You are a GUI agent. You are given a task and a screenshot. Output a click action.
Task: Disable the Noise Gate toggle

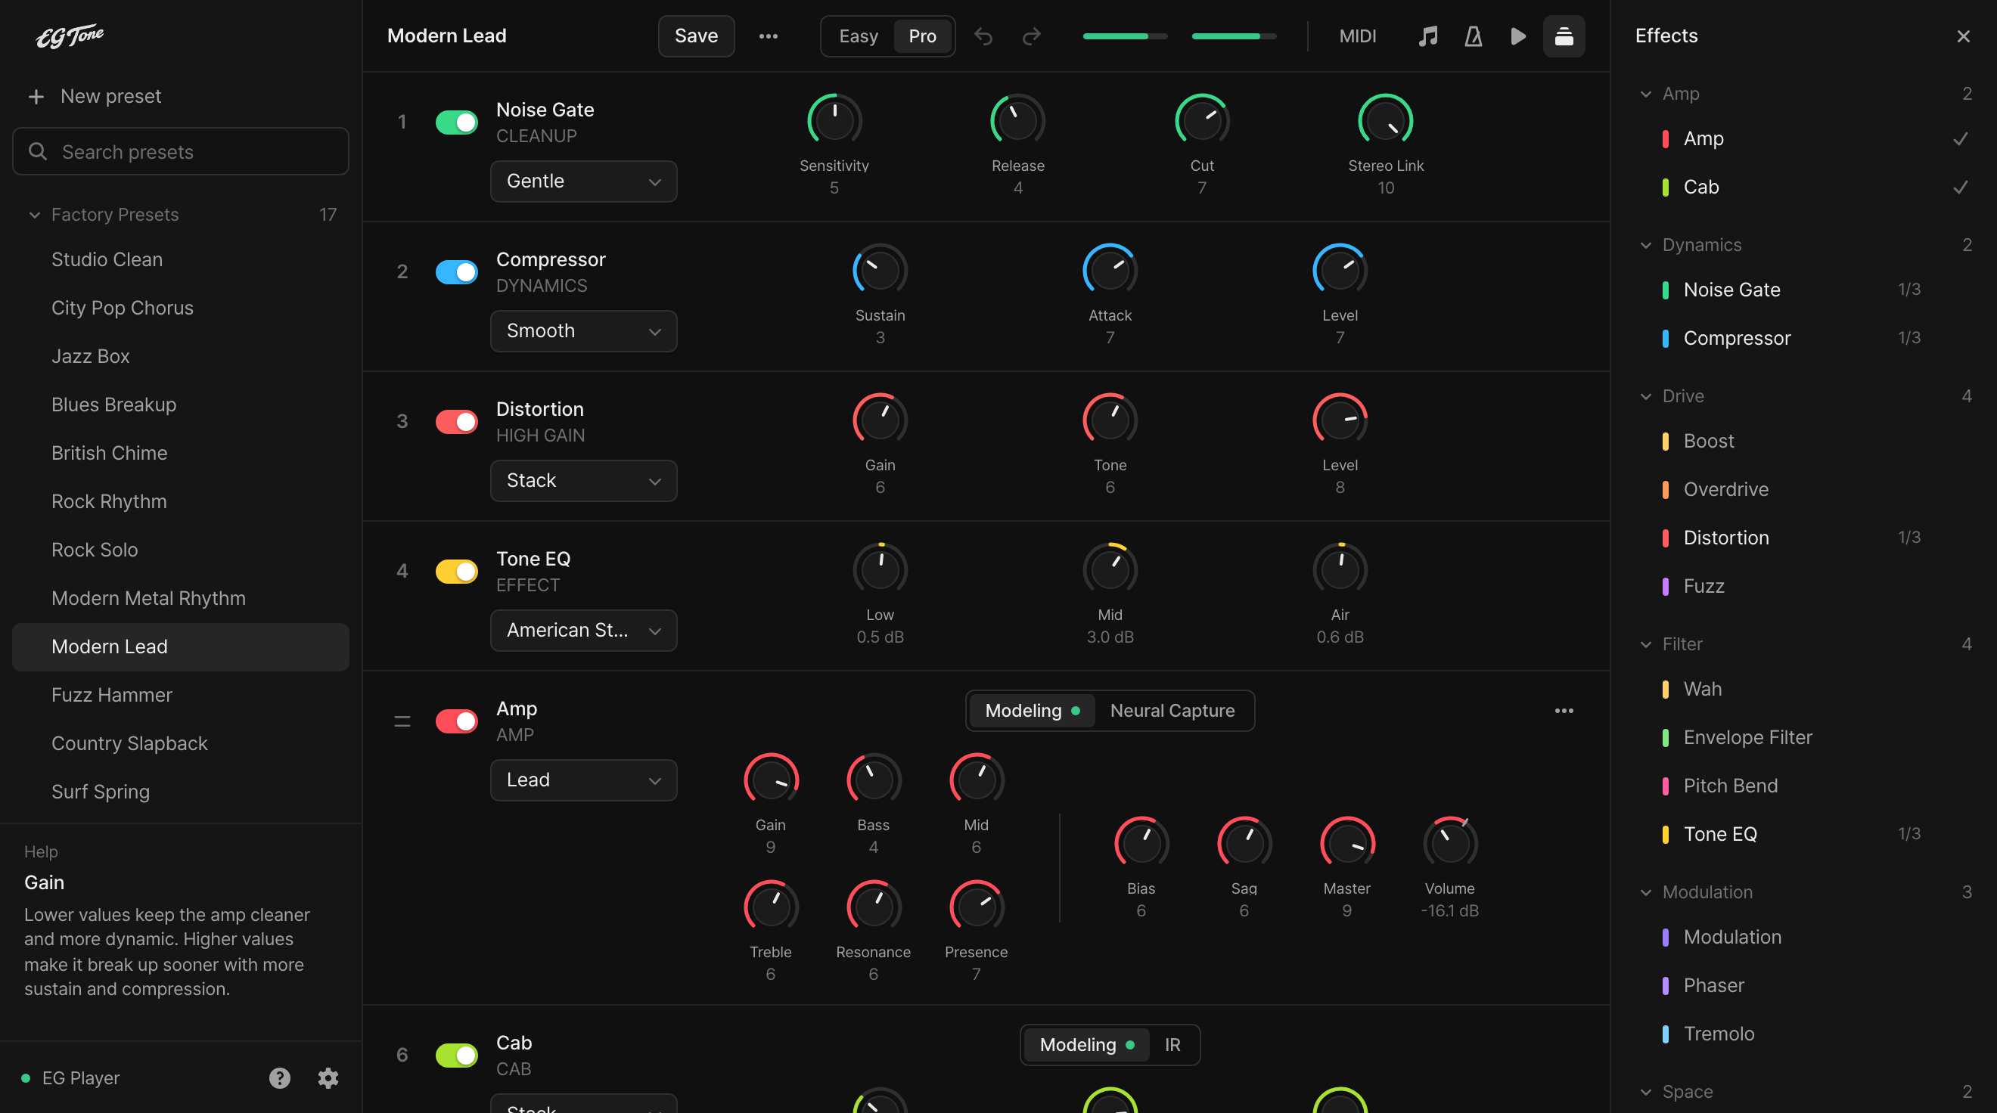pyautogui.click(x=457, y=122)
